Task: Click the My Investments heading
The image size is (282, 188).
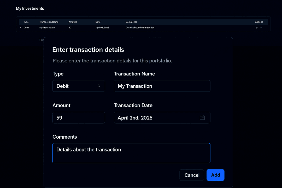Action: (x=30, y=8)
